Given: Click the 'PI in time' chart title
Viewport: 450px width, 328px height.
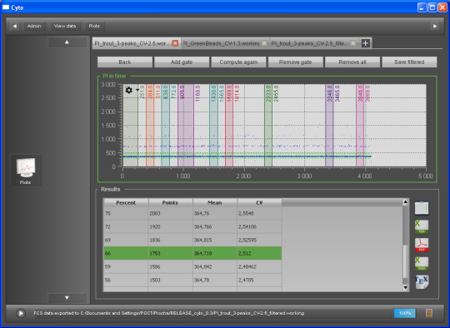Looking at the screenshot, I should [114, 76].
